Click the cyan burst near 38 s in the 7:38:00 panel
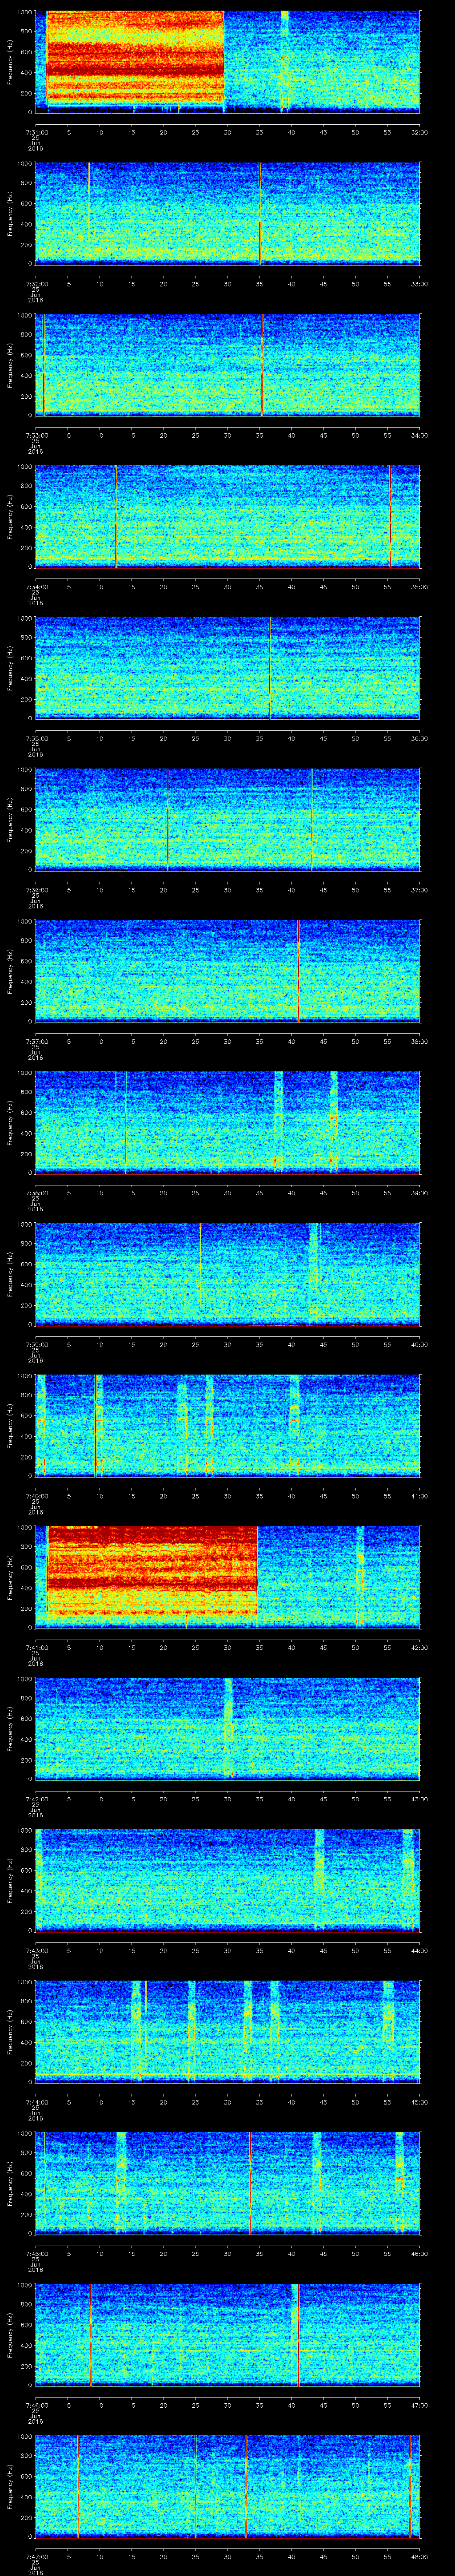This screenshot has width=455, height=2576. (x=278, y=1122)
